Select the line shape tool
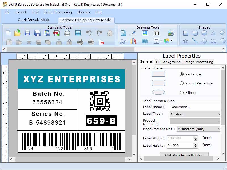227x170 pixels. pyautogui.click(x=195, y=41)
